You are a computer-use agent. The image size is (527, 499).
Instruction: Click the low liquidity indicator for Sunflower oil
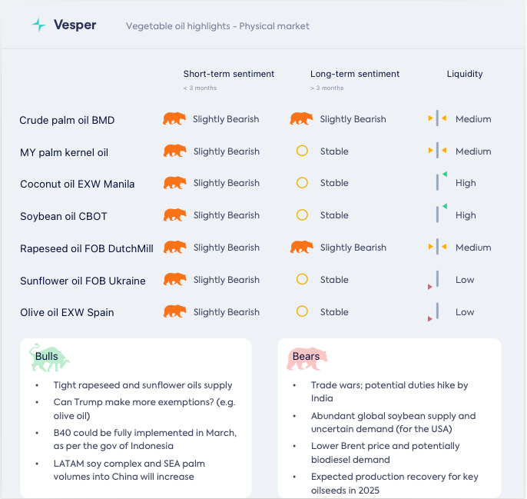pyautogui.click(x=435, y=281)
